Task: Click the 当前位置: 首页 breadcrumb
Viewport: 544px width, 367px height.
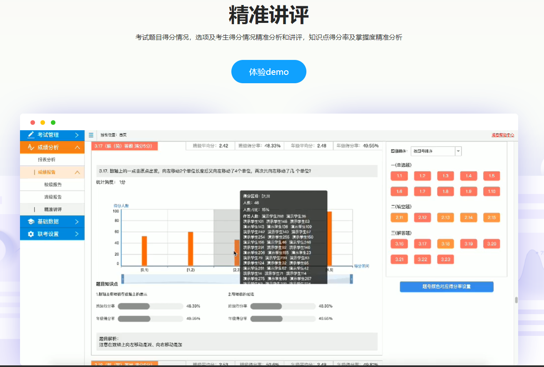Action: click(x=113, y=135)
